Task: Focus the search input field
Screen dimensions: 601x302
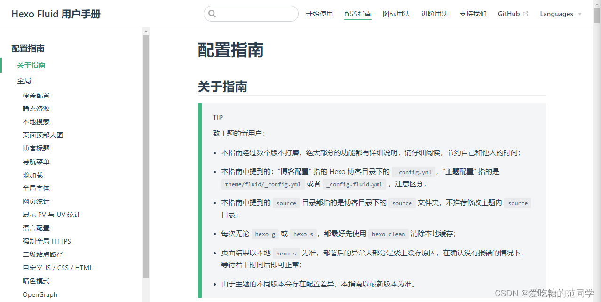Action: [251, 14]
